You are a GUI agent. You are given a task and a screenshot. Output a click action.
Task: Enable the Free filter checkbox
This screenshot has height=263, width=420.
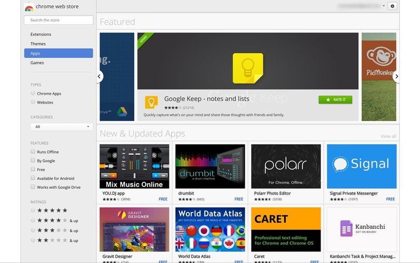tap(33, 169)
